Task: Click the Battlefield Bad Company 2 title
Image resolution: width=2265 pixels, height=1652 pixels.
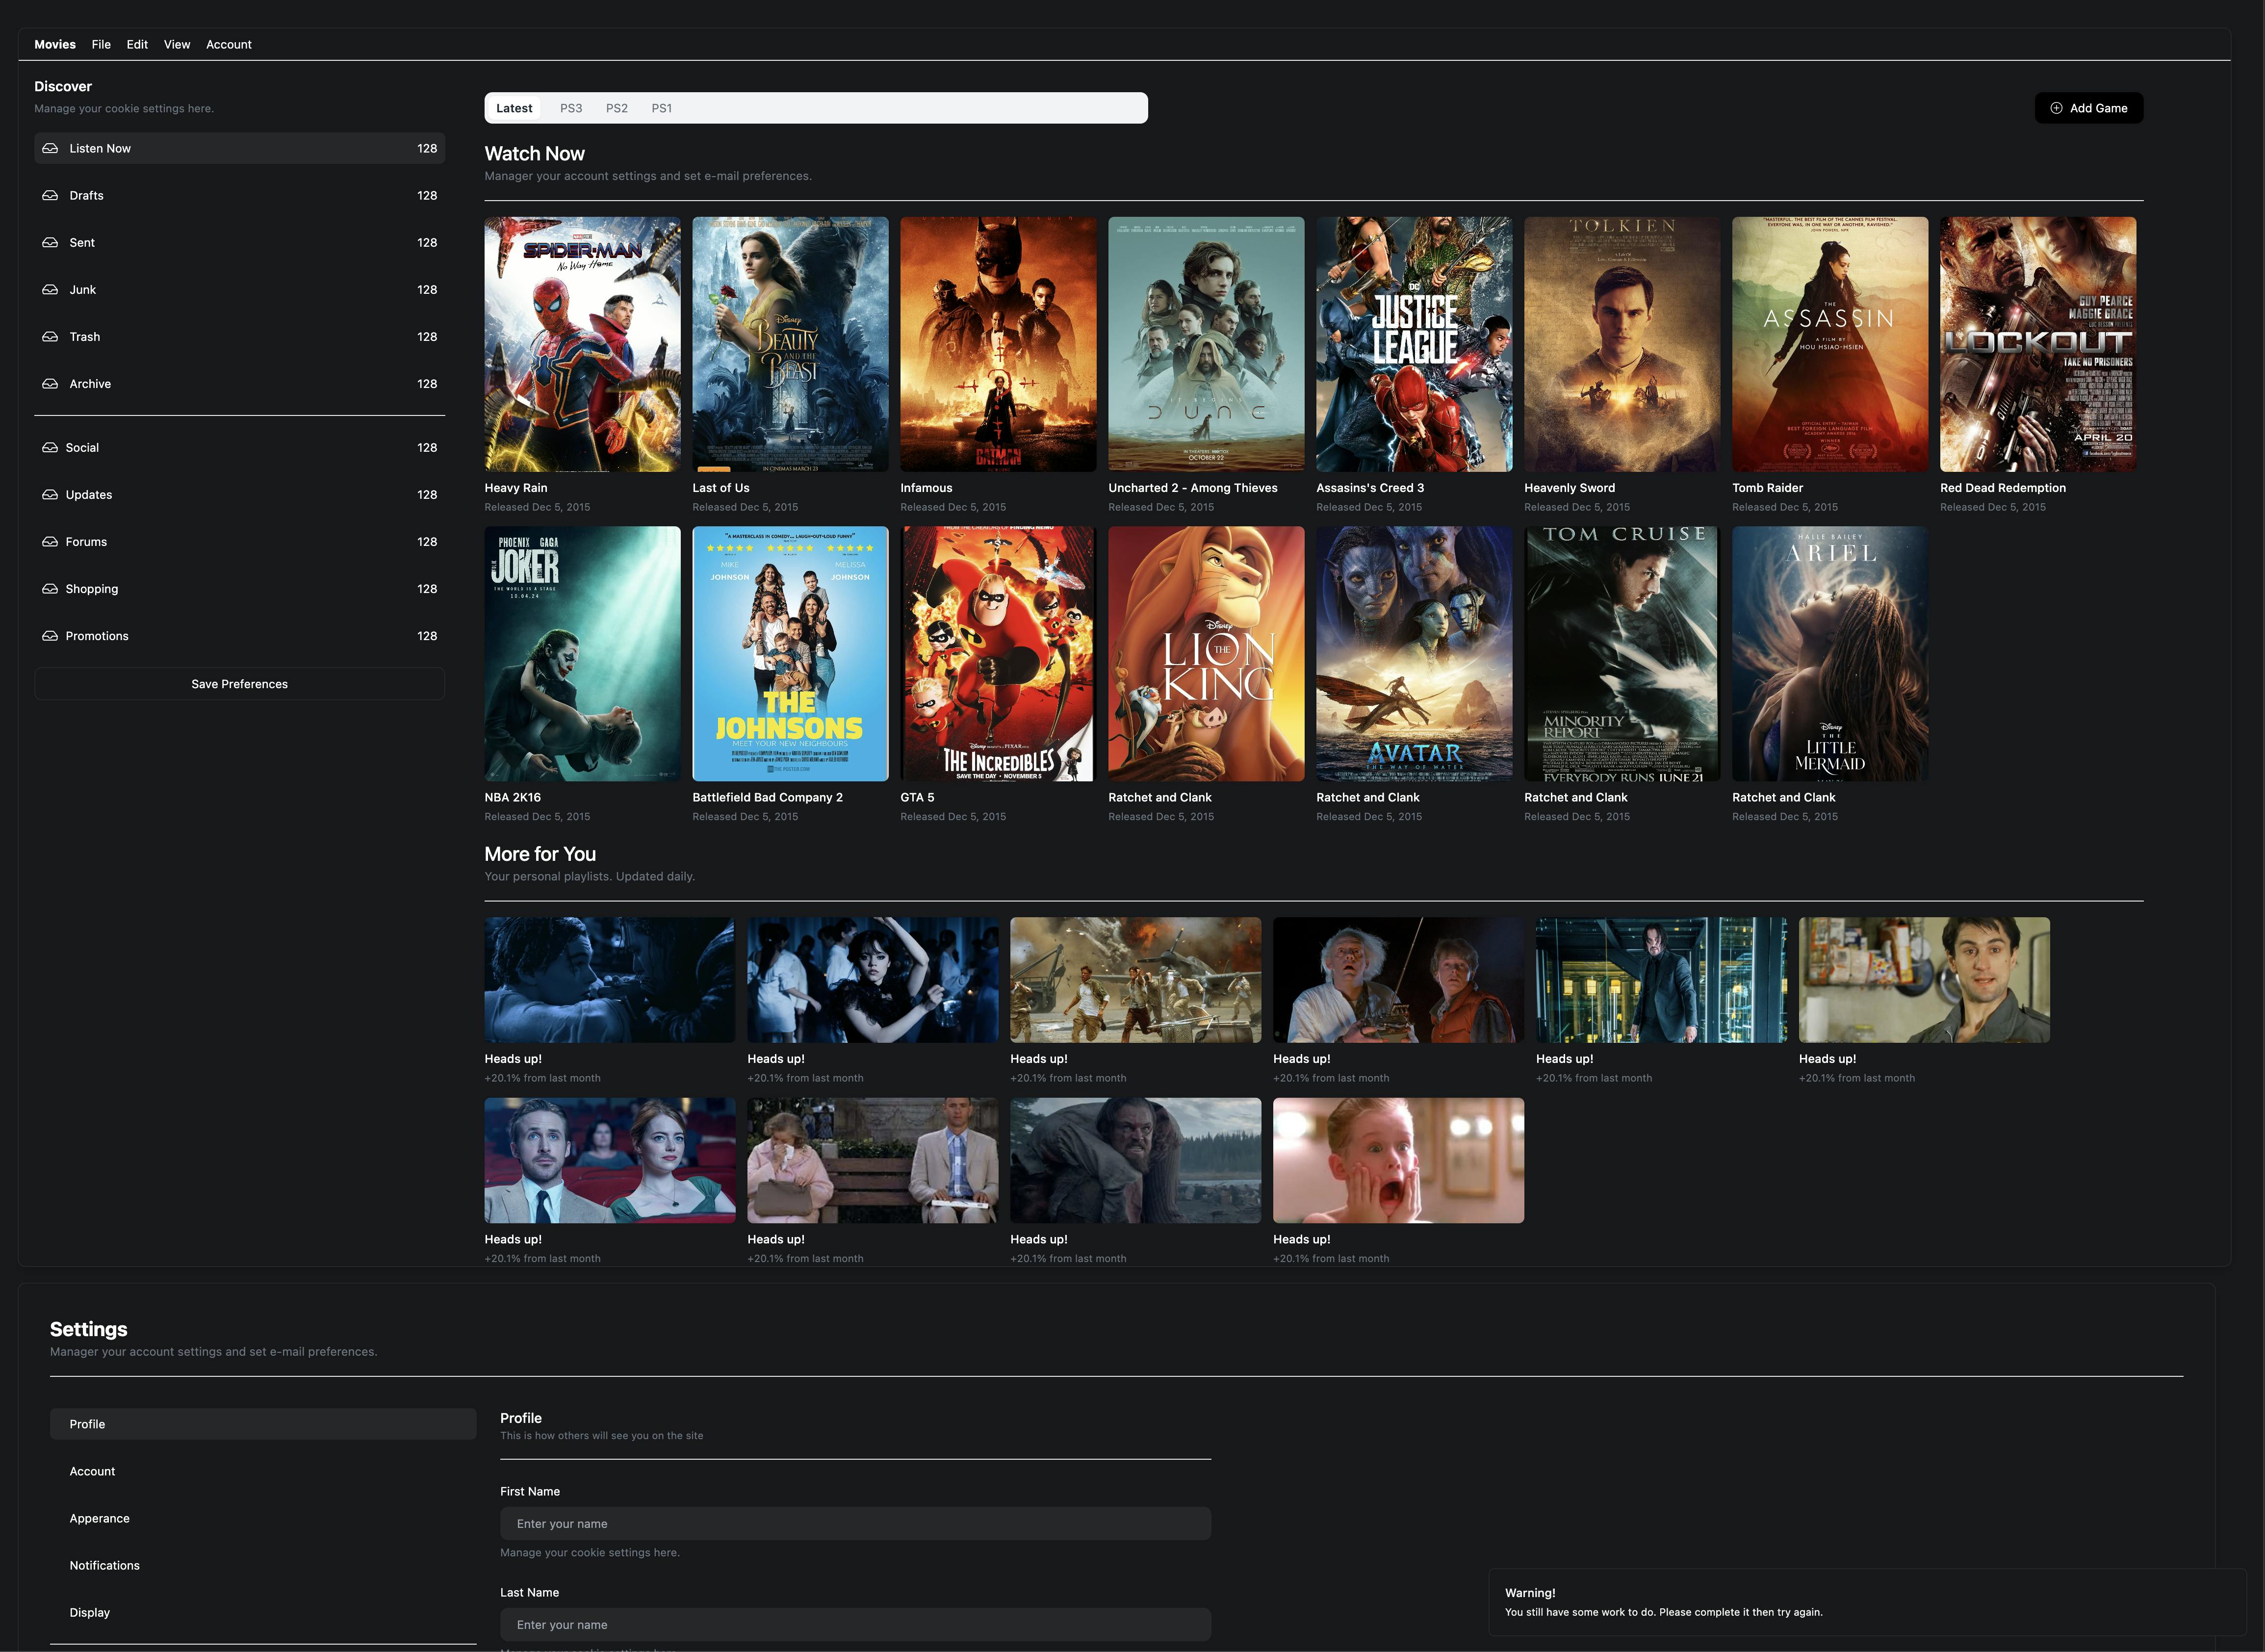Action: coord(767,797)
